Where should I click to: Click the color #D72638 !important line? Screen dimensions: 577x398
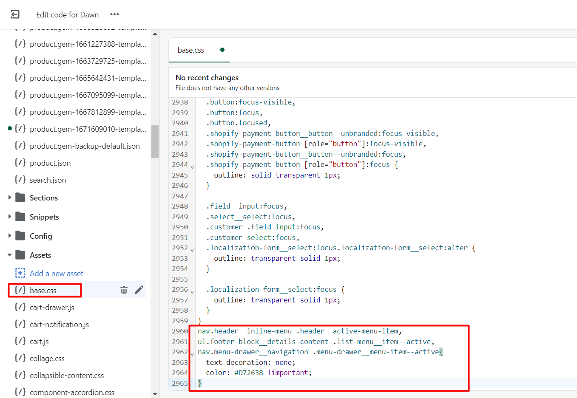(x=259, y=373)
